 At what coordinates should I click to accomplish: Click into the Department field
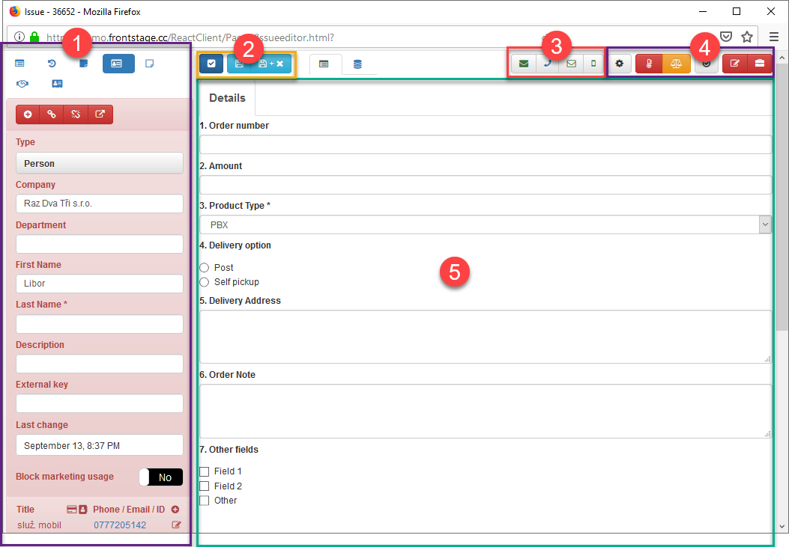tap(100, 244)
